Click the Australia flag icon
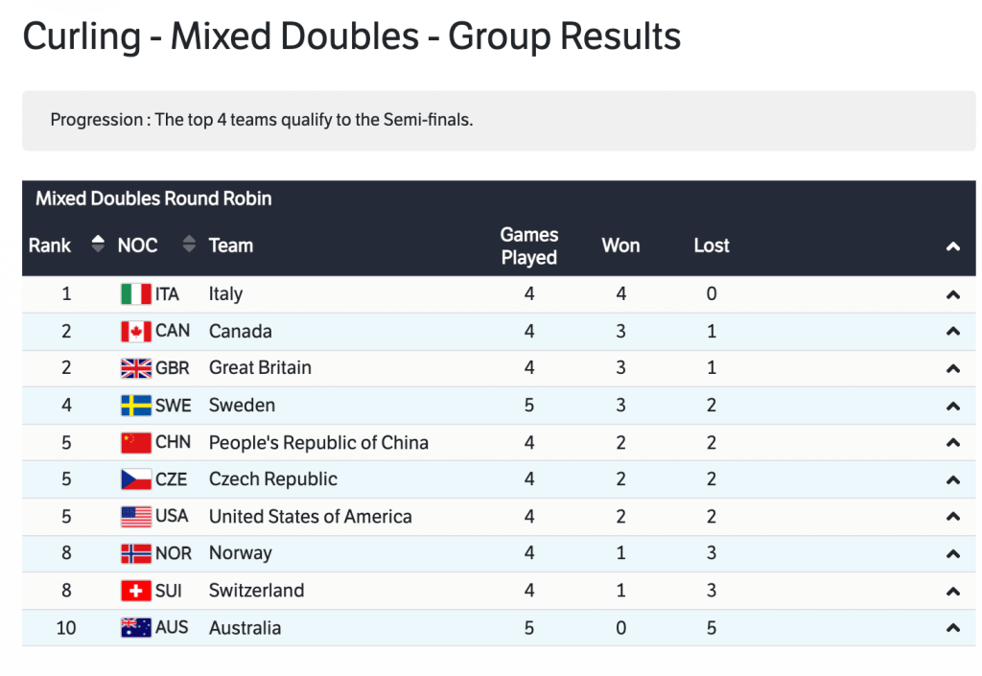The width and height of the screenshot is (982, 676). coord(135,628)
